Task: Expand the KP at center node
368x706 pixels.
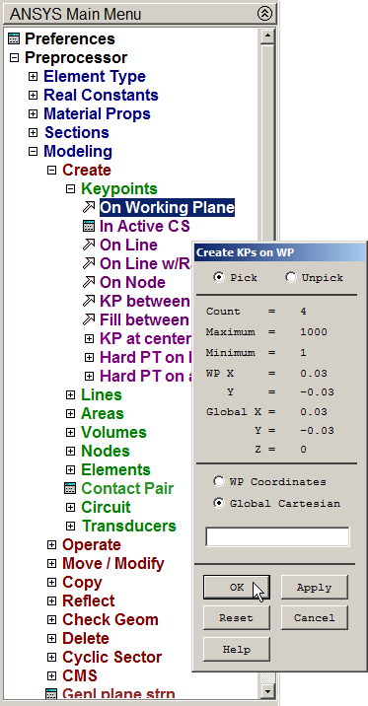Action: coord(89,338)
